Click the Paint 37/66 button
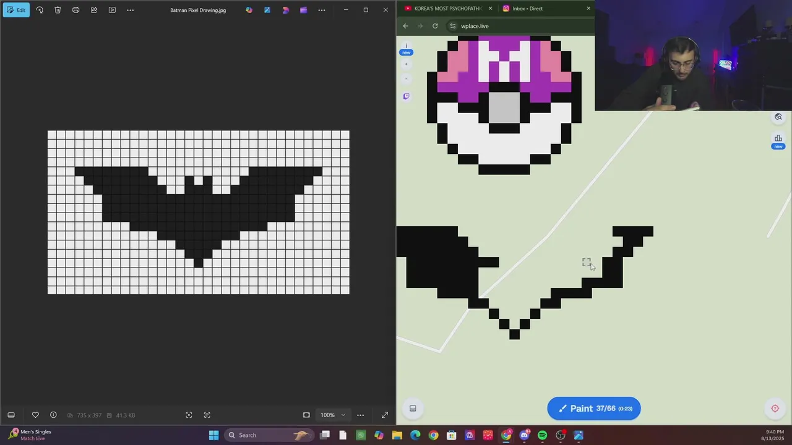792x445 pixels. [x=594, y=409]
